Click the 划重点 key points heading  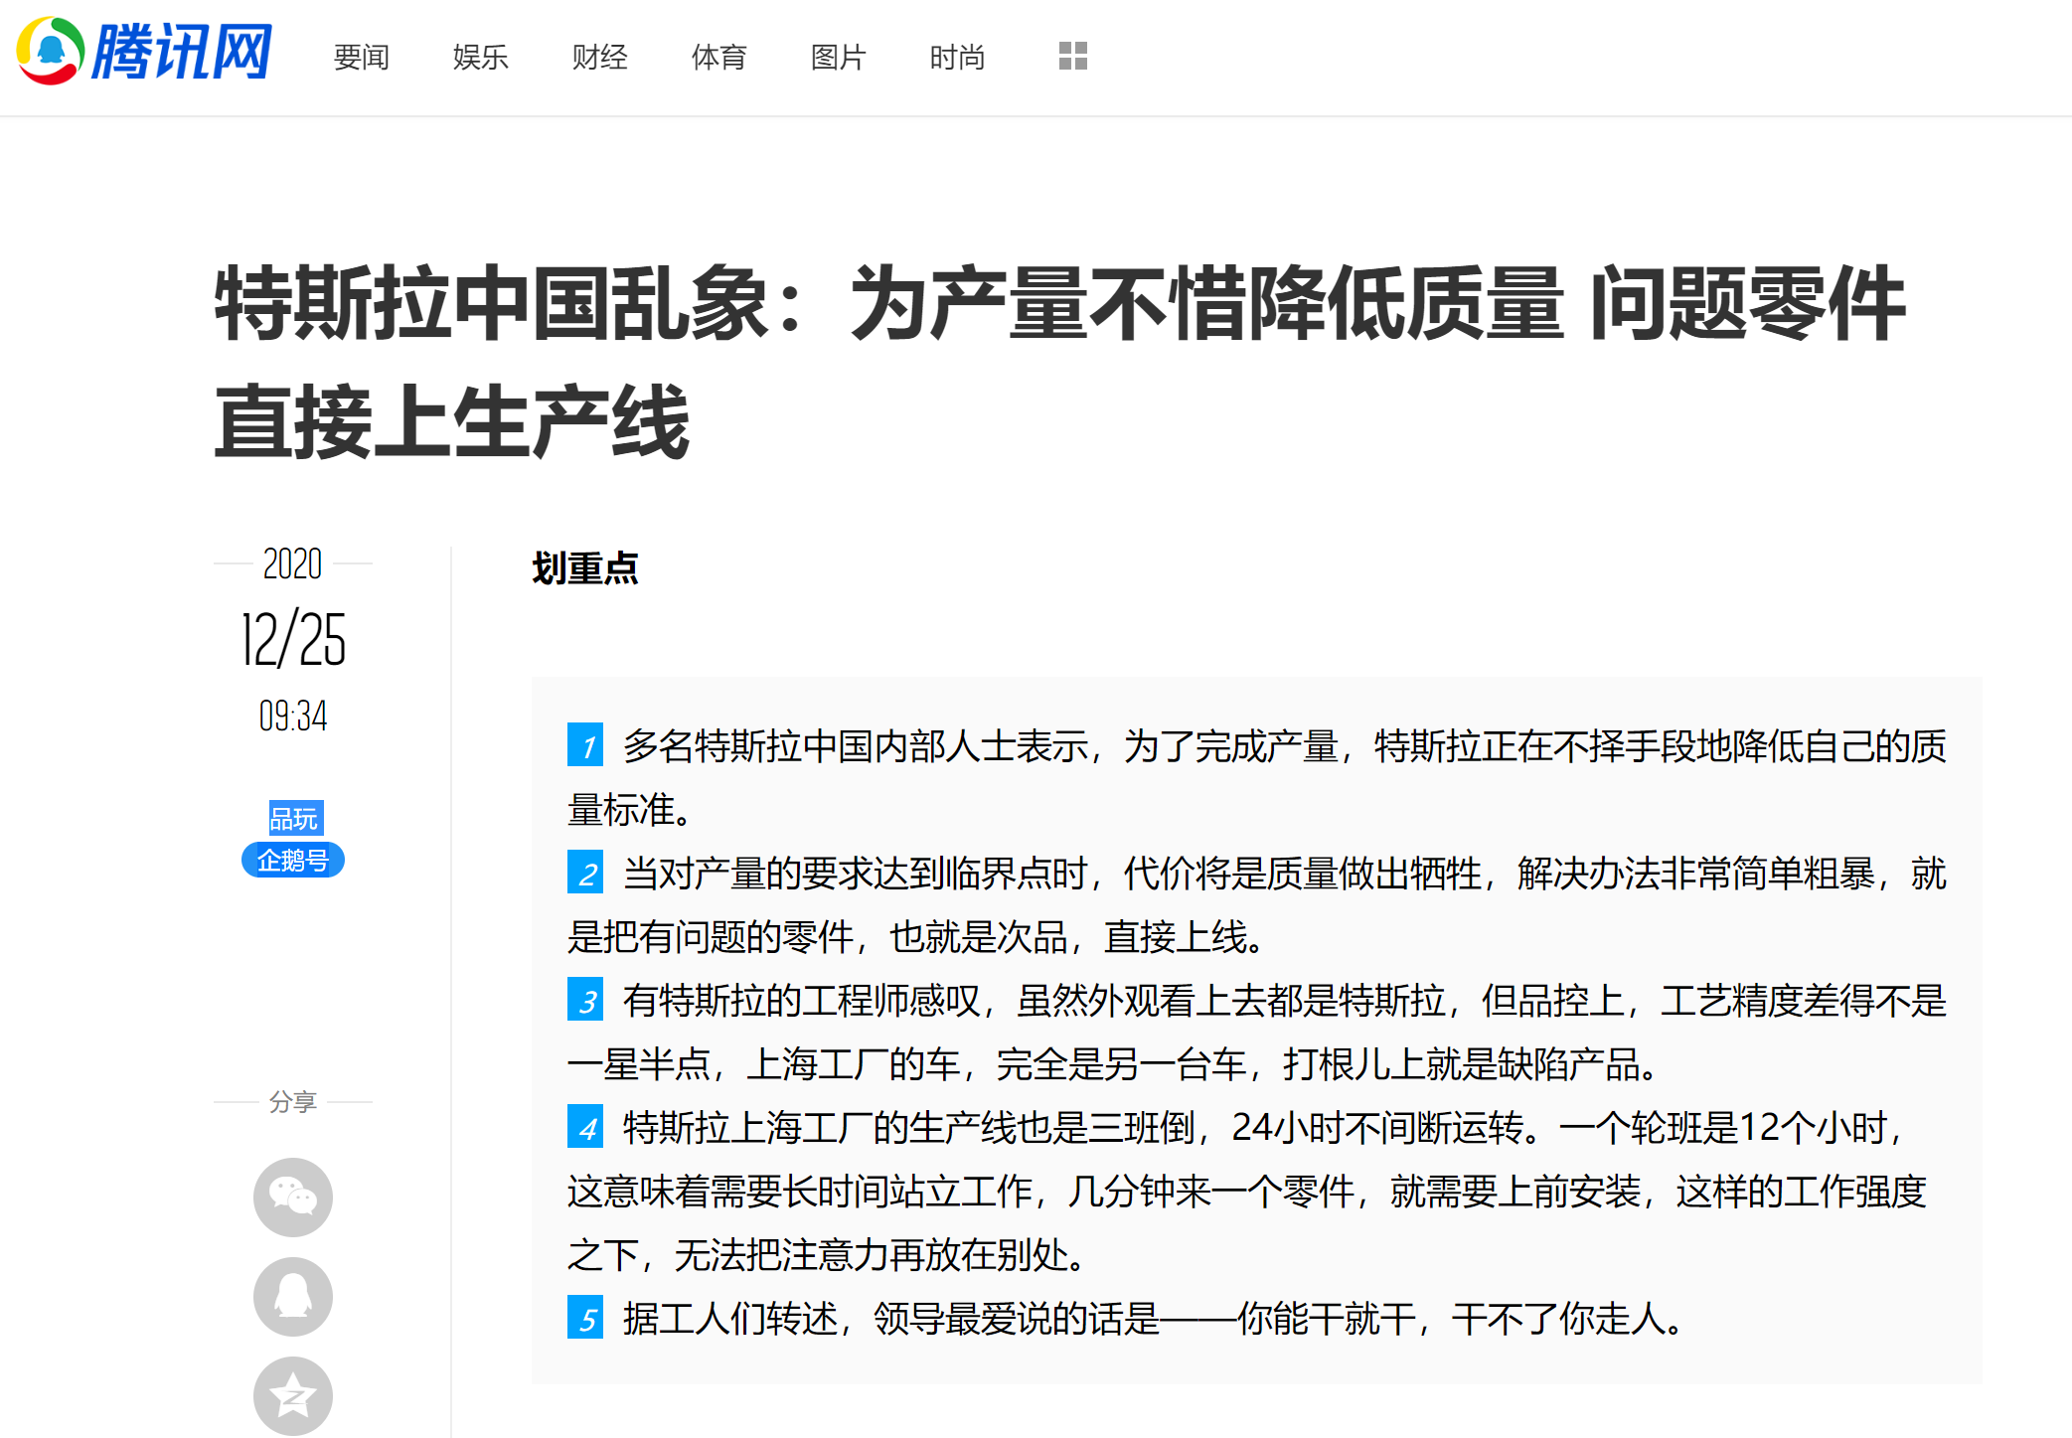point(585,568)
